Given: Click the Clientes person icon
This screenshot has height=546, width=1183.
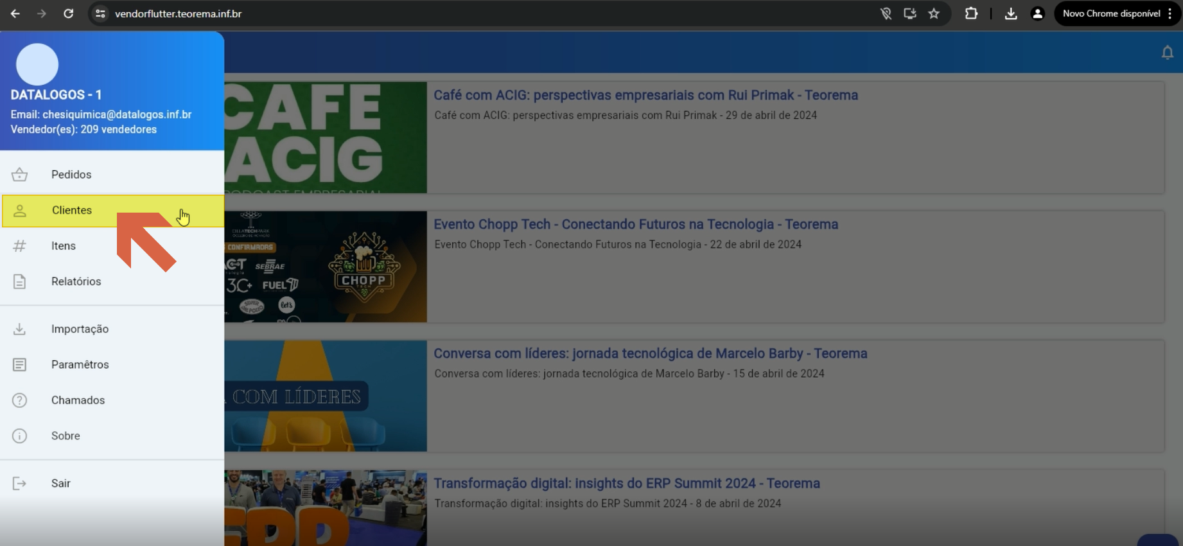Looking at the screenshot, I should pos(20,210).
